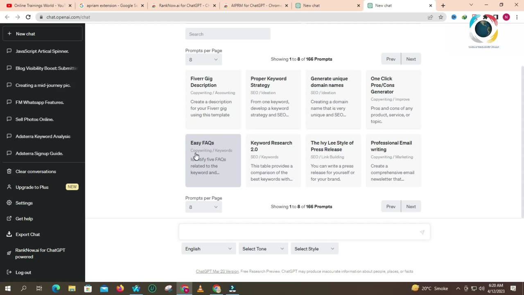Click the taskbar Search magnifier icon

pyautogui.click(x=24, y=288)
